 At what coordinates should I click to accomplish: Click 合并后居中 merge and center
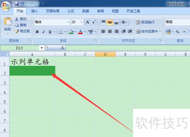[147, 32]
